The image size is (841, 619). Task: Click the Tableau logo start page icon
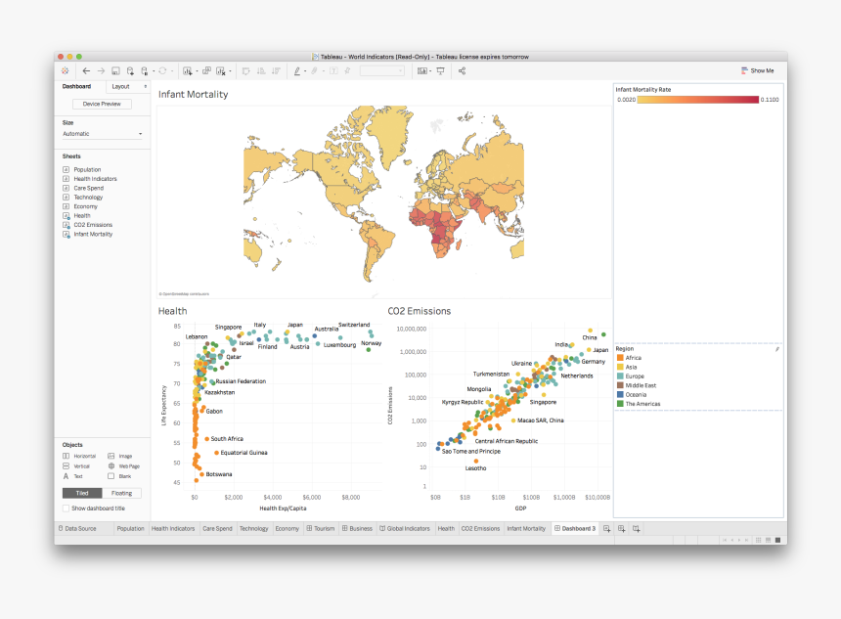(66, 71)
